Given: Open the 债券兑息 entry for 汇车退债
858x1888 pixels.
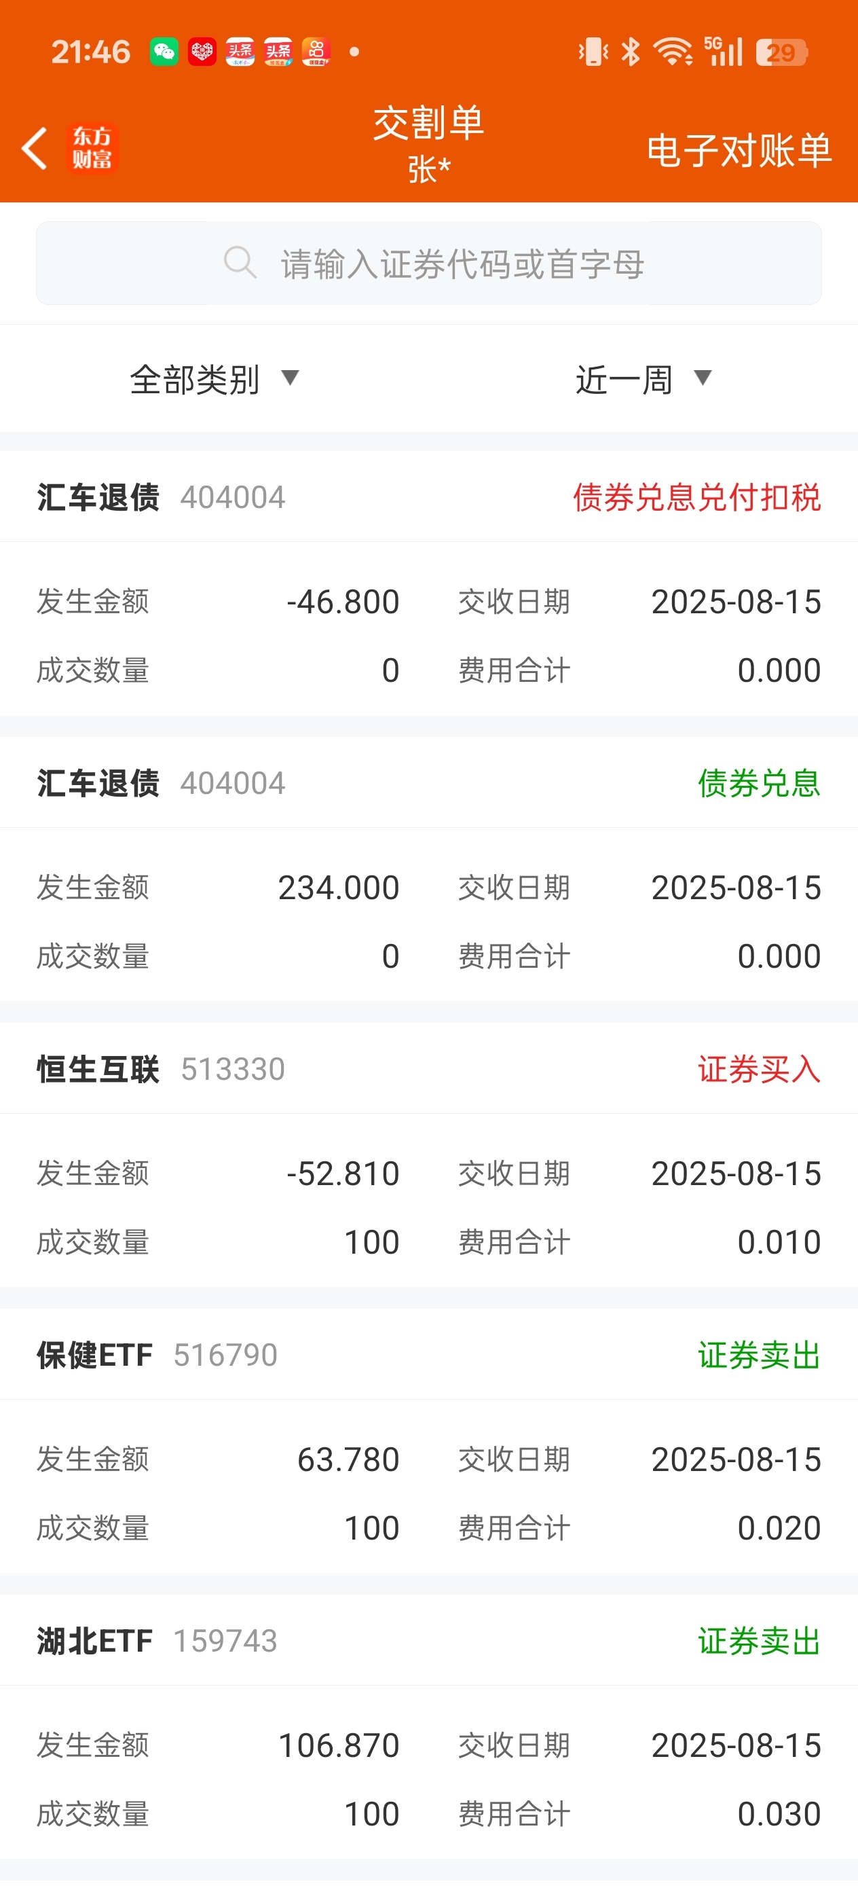Looking at the screenshot, I should [x=428, y=869].
